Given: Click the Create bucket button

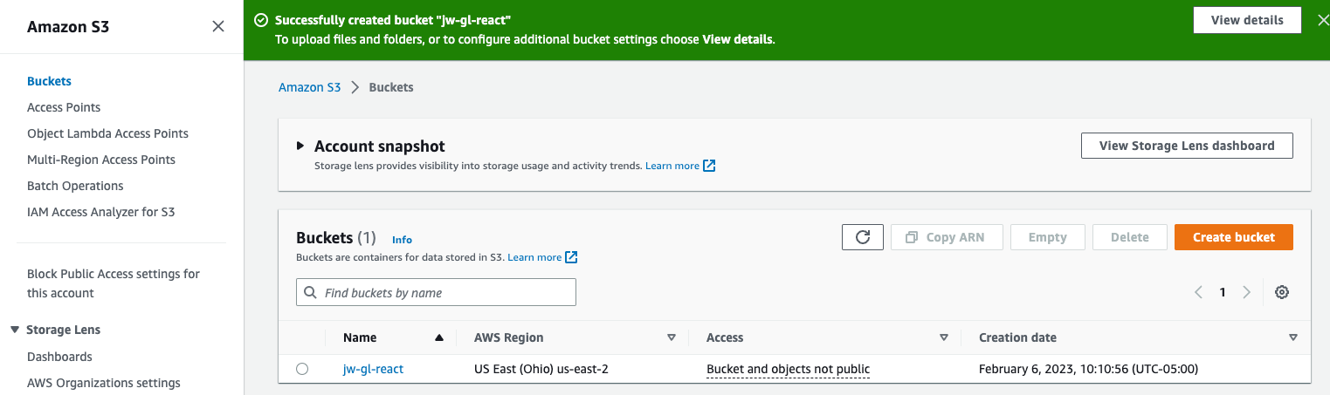Looking at the screenshot, I should pos(1233,237).
